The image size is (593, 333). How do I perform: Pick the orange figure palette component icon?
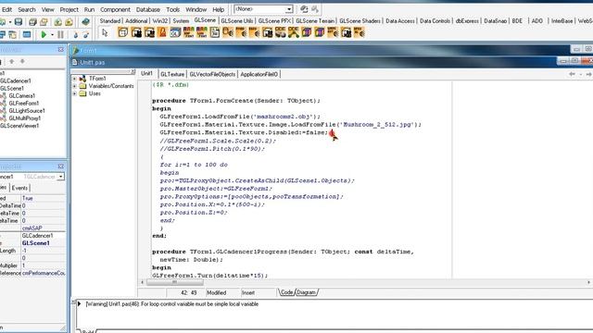pyautogui.click(x=162, y=33)
